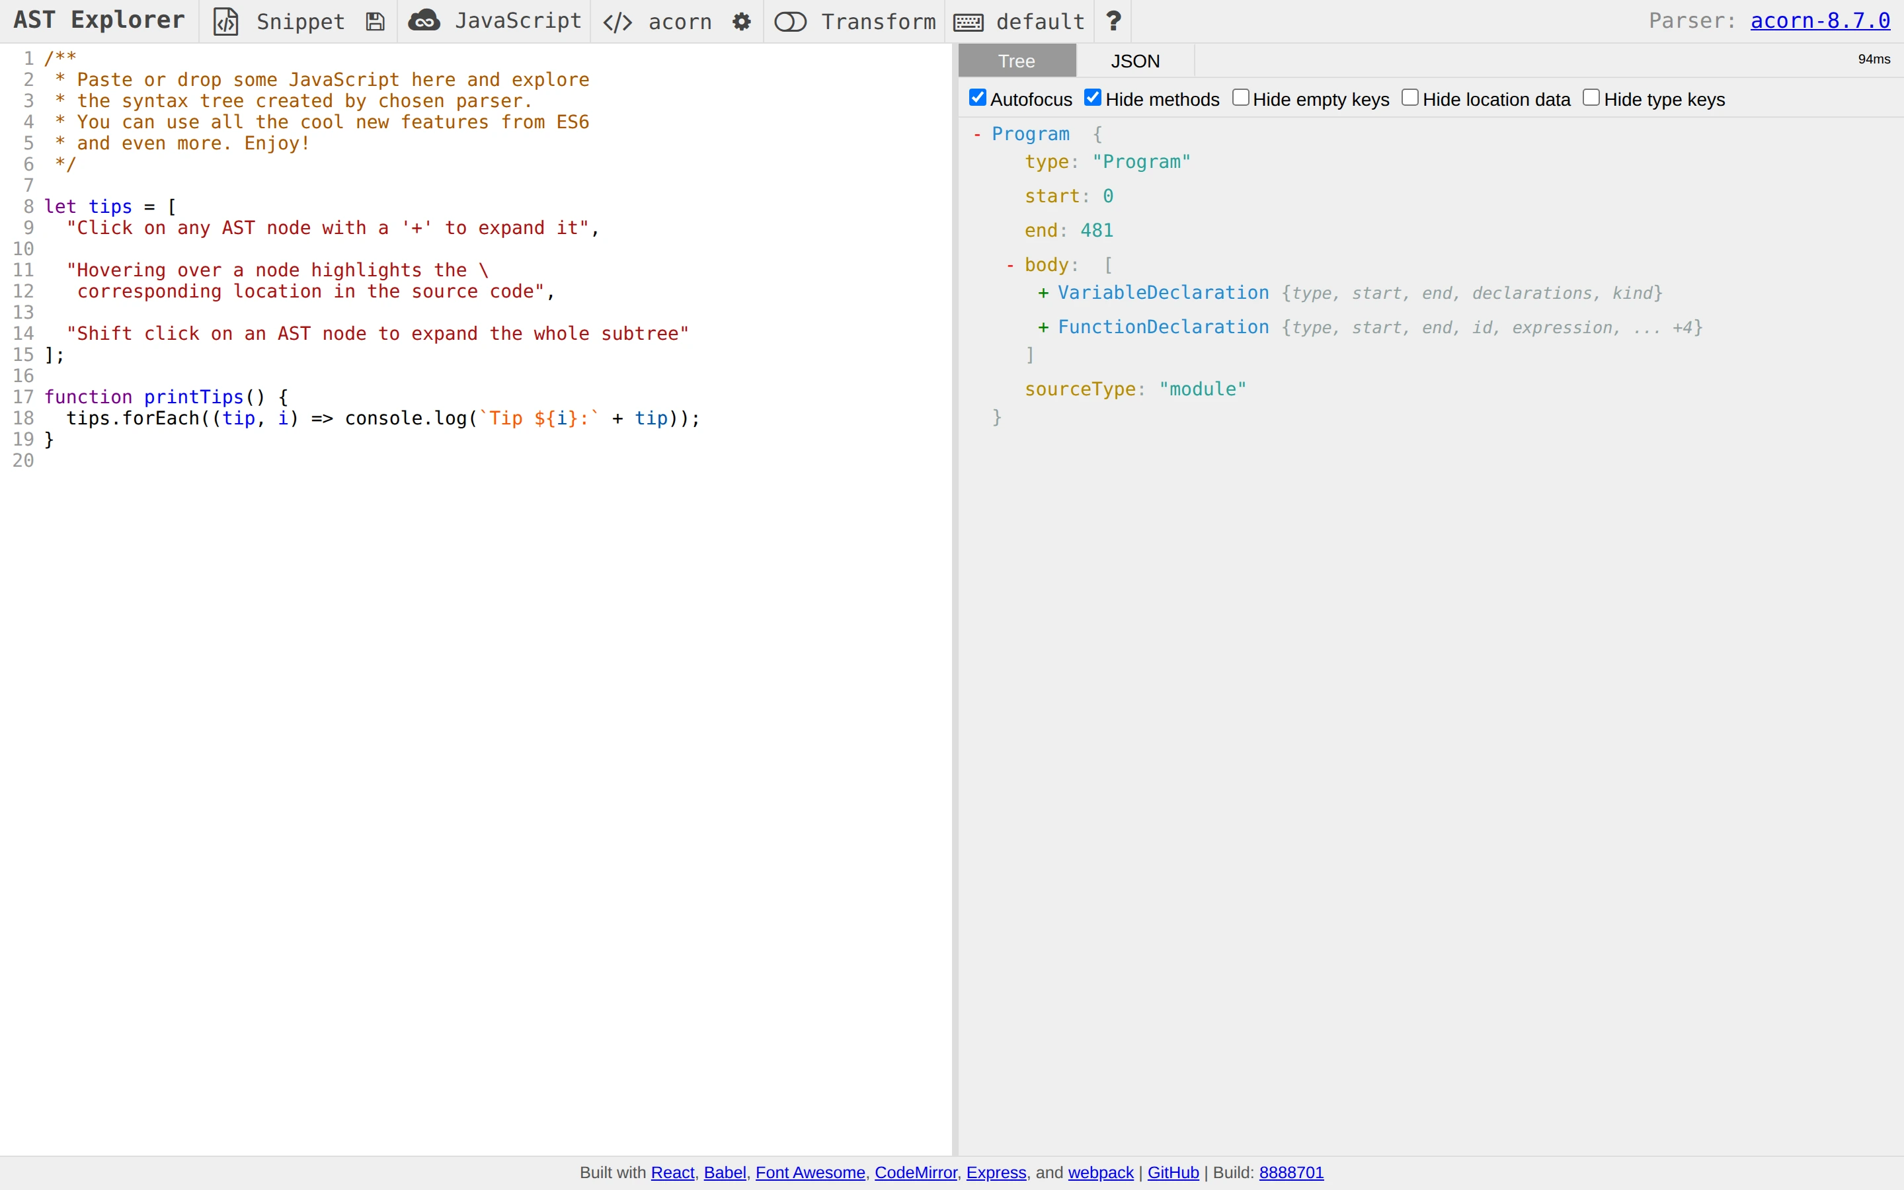Uncheck the Autofocus checkbox
The width and height of the screenshot is (1904, 1190).
pyautogui.click(x=977, y=97)
